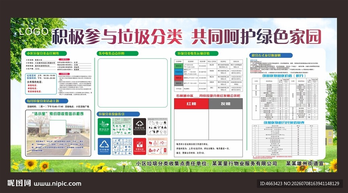Click the 某某量行物业服务有限公司 footer text
The width and height of the screenshot is (348, 193).
(245, 164)
